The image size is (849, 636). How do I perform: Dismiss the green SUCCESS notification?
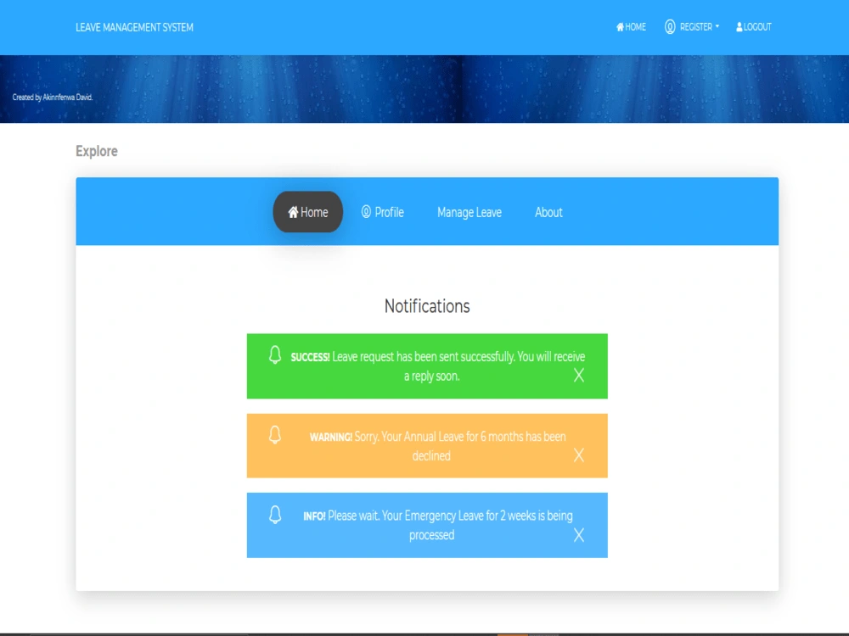click(x=579, y=376)
